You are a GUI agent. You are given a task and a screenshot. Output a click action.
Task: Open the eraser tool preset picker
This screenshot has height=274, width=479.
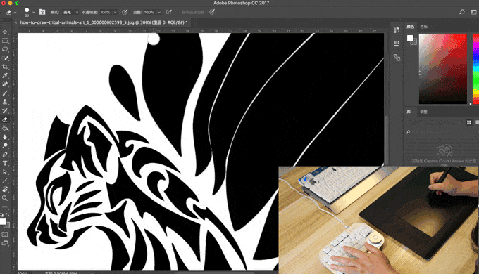pos(11,12)
